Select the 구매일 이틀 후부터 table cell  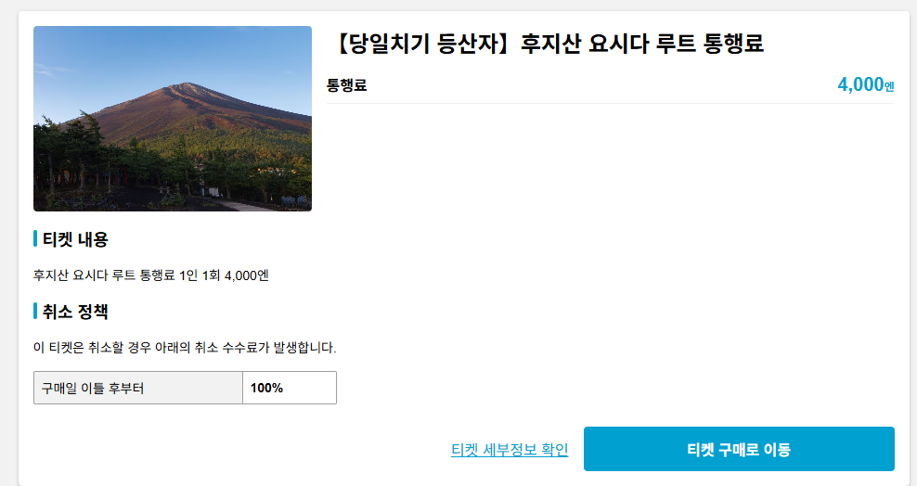pyautogui.click(x=138, y=388)
